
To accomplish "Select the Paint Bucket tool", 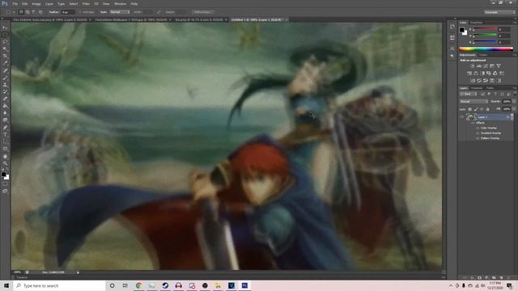I will pyautogui.click(x=5, y=106).
